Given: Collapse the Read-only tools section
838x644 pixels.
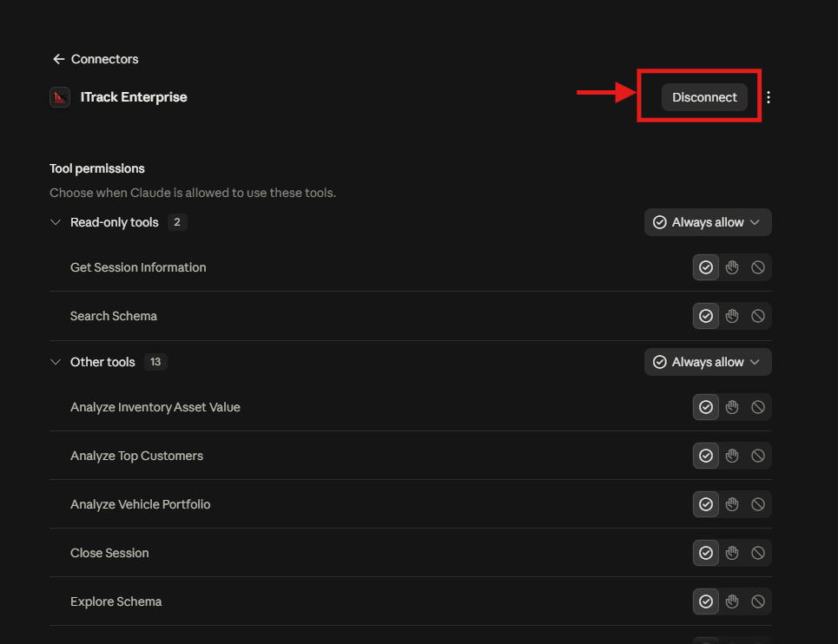Looking at the screenshot, I should tap(55, 222).
